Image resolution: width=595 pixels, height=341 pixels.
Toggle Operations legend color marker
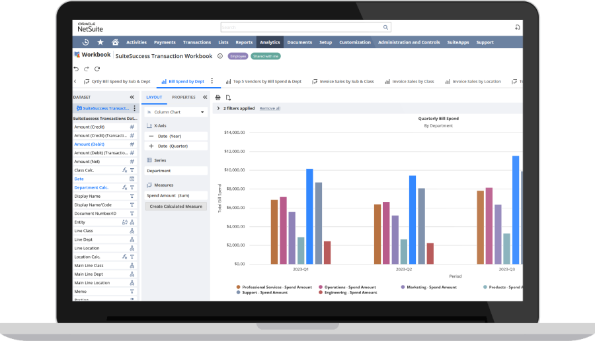tap(321, 288)
